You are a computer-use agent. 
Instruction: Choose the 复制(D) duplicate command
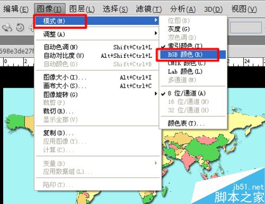(x=98, y=133)
